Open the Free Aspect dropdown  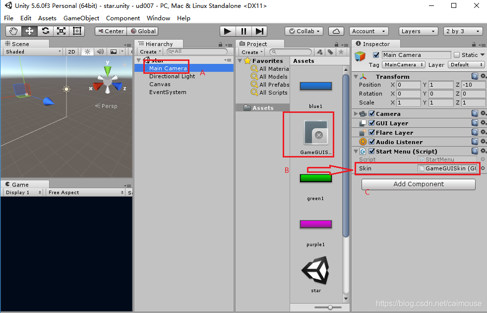(x=86, y=192)
